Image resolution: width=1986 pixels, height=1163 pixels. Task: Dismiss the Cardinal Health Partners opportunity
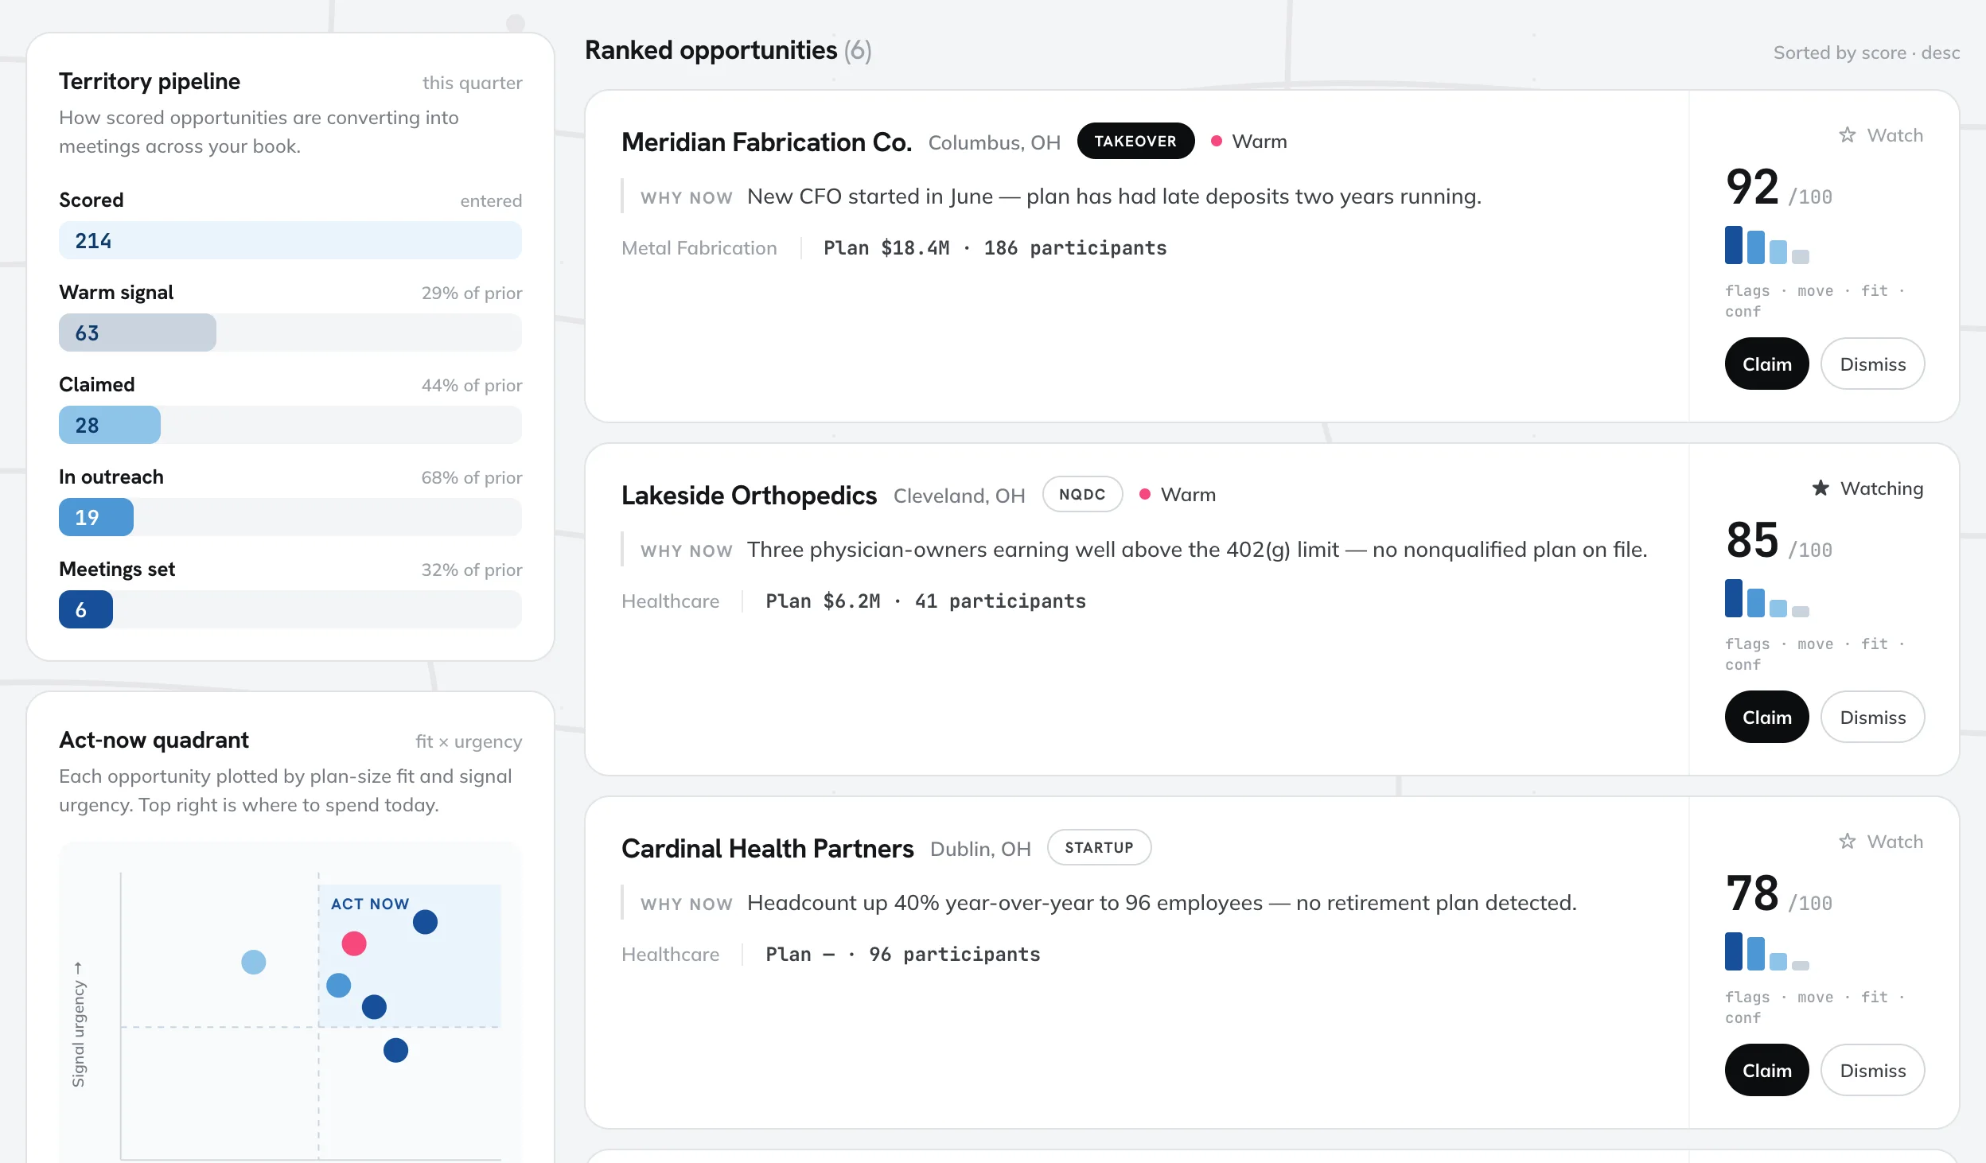click(x=1872, y=1071)
